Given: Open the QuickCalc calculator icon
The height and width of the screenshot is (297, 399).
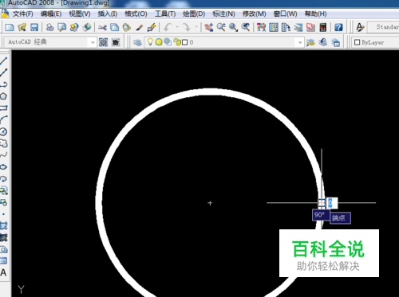Looking at the screenshot, I should pos(323,27).
